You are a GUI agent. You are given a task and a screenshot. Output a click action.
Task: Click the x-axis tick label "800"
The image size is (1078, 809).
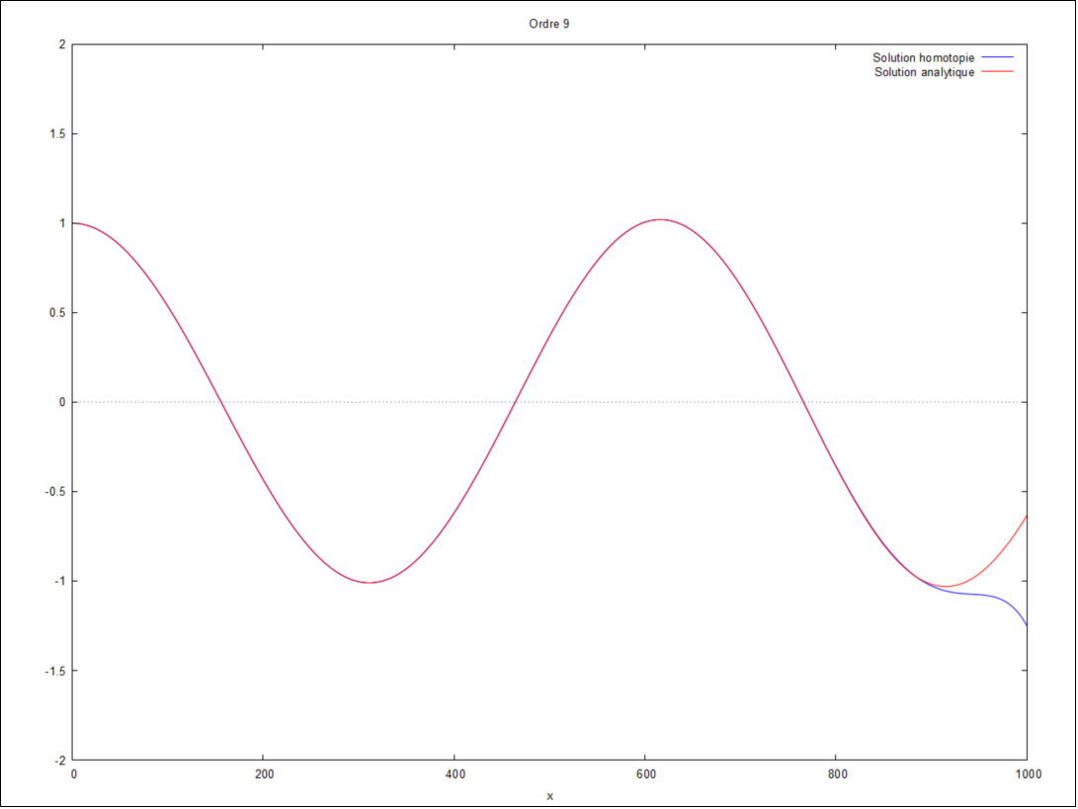point(837,774)
